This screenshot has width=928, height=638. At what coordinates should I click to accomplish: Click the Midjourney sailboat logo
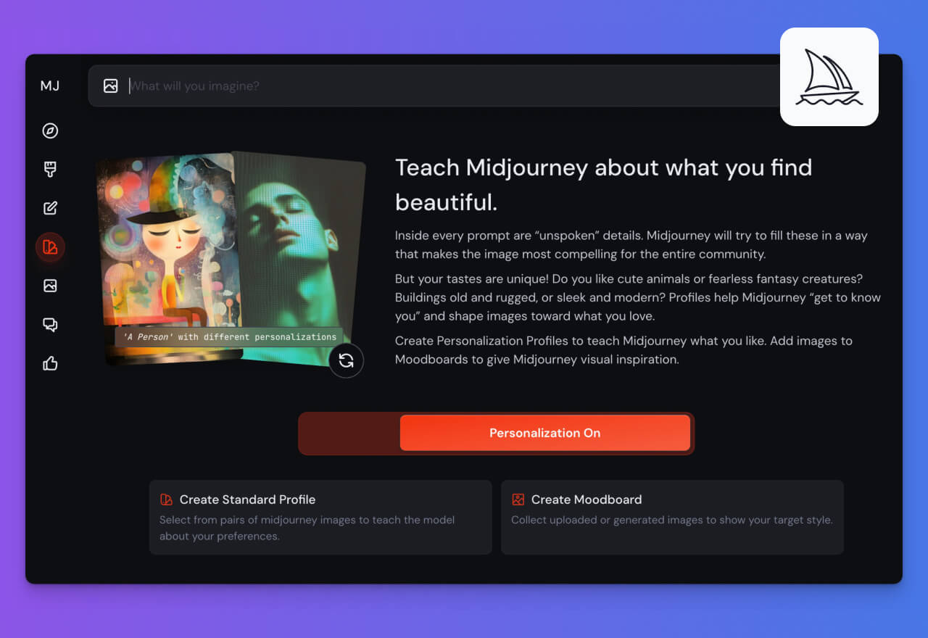829,77
